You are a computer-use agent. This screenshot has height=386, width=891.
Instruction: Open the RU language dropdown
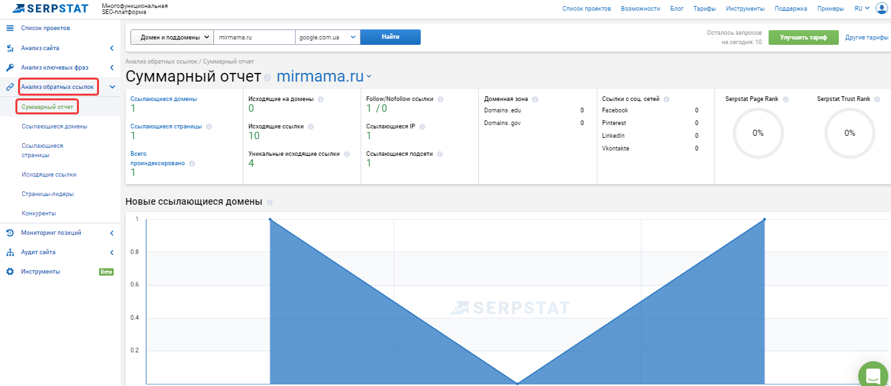862,9
